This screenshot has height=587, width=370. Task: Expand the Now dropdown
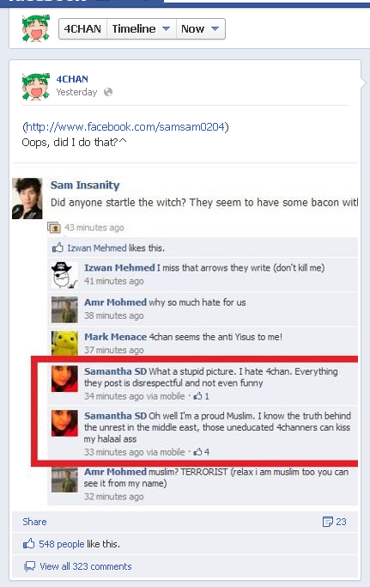tap(201, 29)
